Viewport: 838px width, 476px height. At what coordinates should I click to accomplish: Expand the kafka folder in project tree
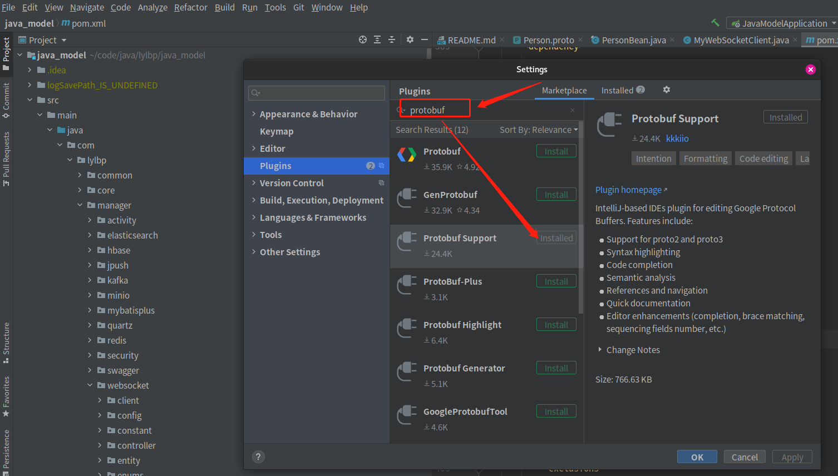click(90, 280)
